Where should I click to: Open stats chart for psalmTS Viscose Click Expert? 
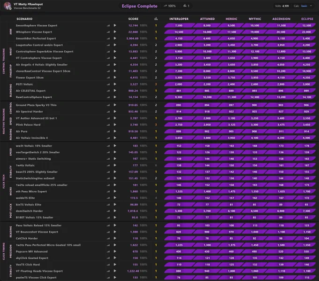coord(108,278)
